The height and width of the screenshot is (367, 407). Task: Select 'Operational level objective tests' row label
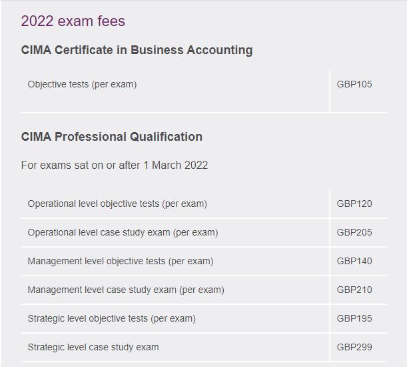pos(117,204)
